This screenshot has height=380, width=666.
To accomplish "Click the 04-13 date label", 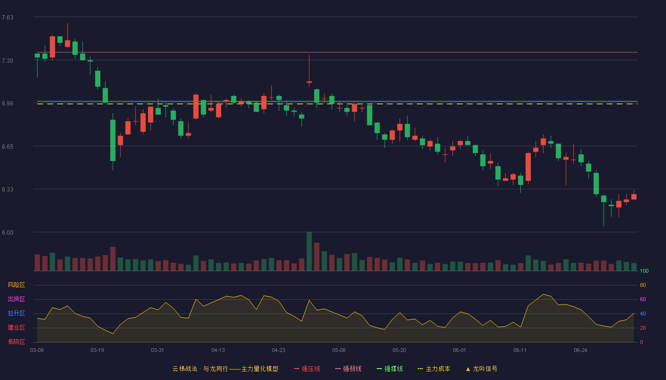I will pyautogui.click(x=218, y=350).
